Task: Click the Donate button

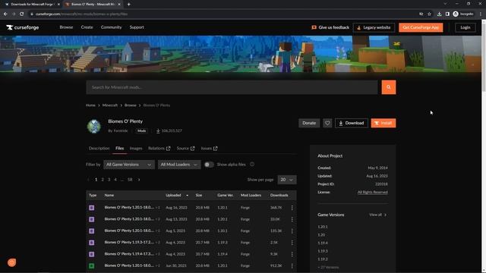Action: click(x=309, y=123)
